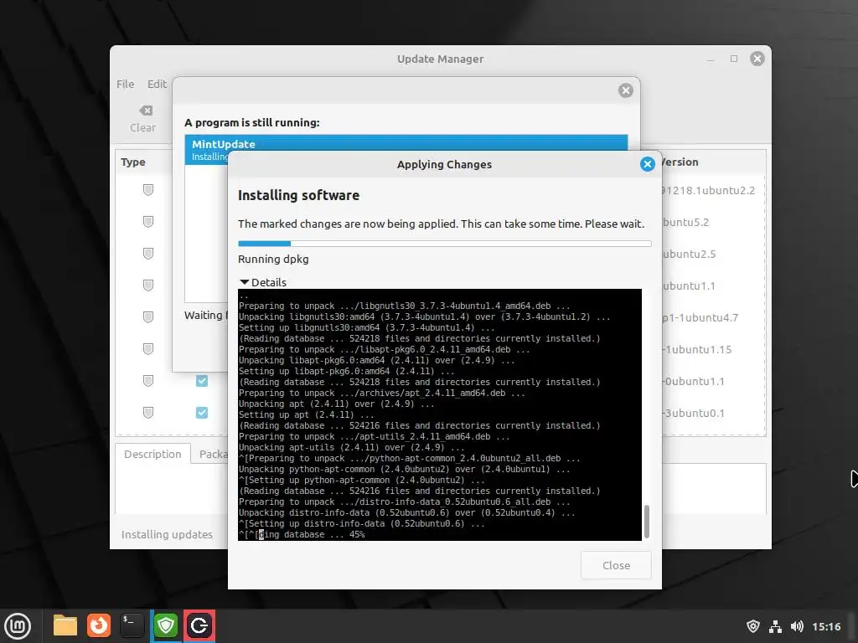Click the Close button in Applying Changes

click(x=616, y=565)
